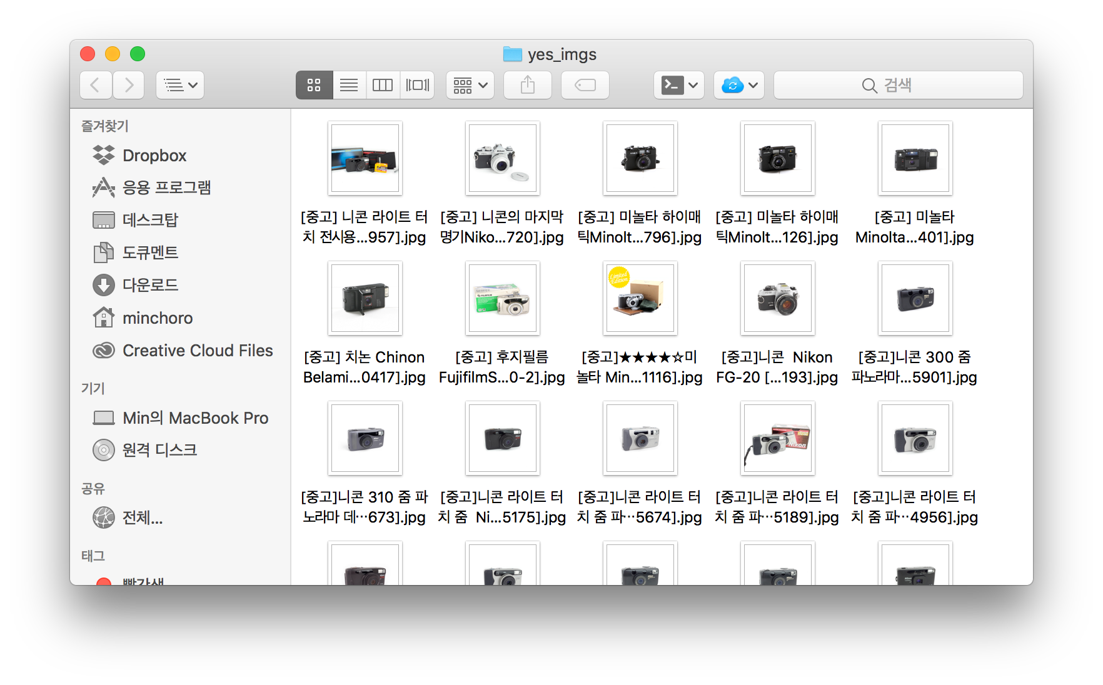Click filename ending in 4956].jpg
The height and width of the screenshot is (685, 1103).
915,507
